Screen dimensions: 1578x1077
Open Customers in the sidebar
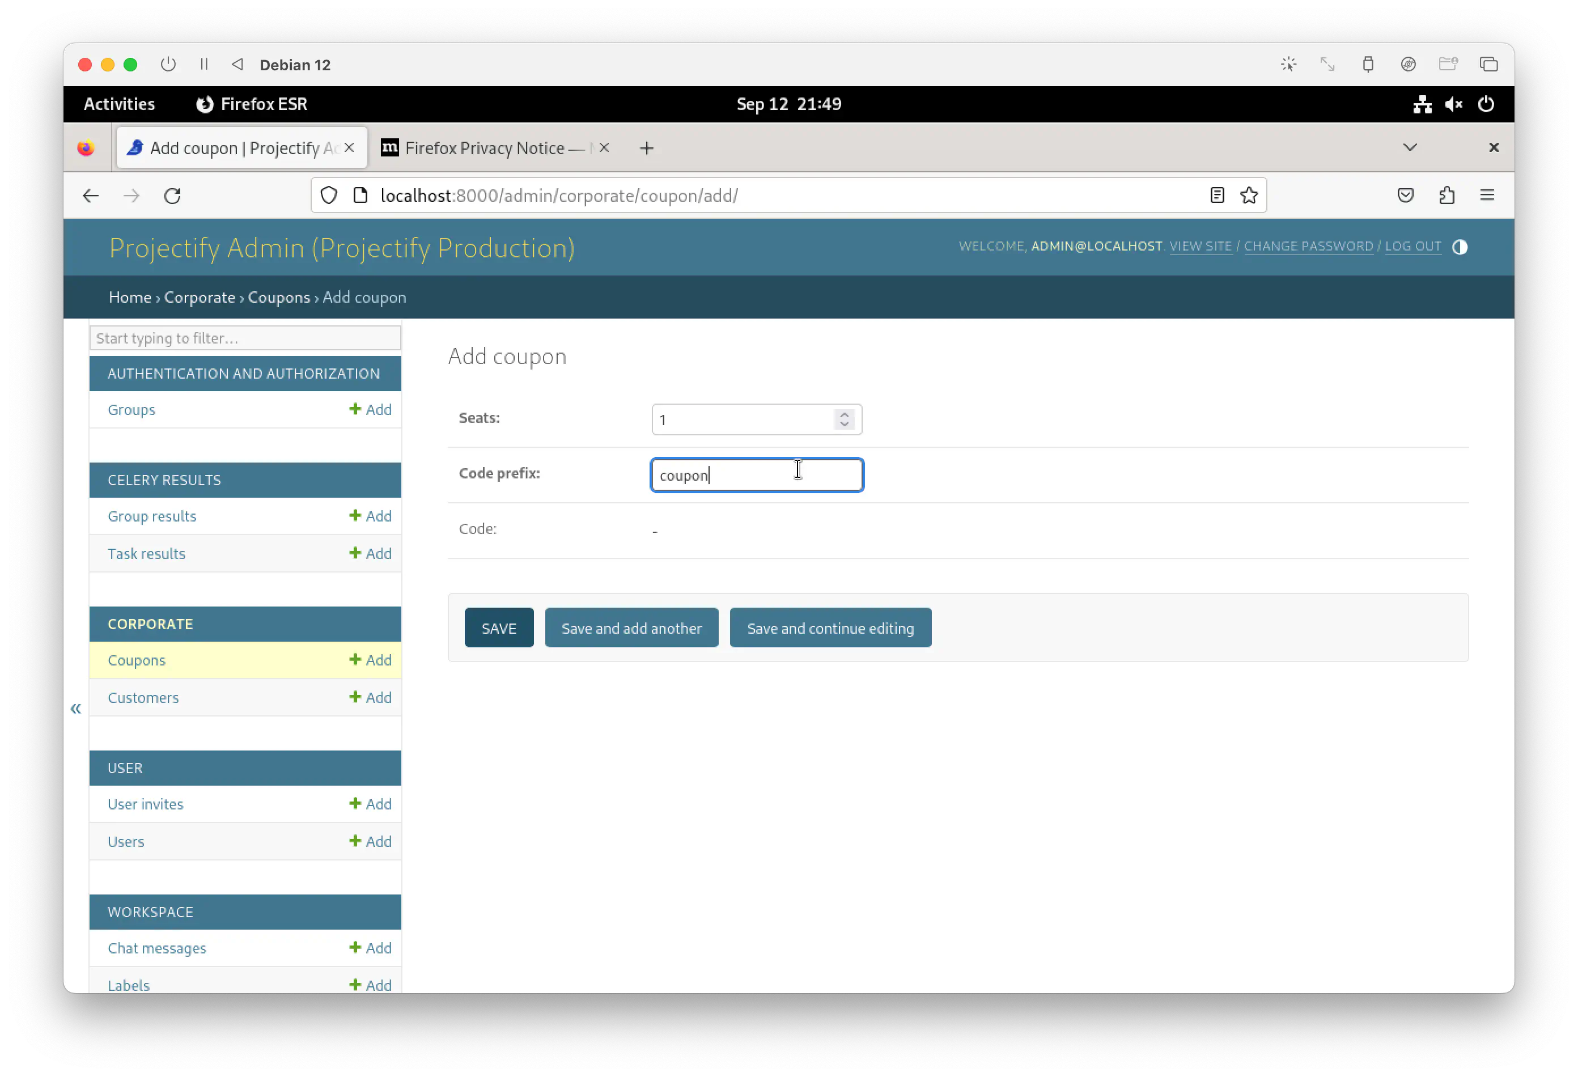coord(143,697)
